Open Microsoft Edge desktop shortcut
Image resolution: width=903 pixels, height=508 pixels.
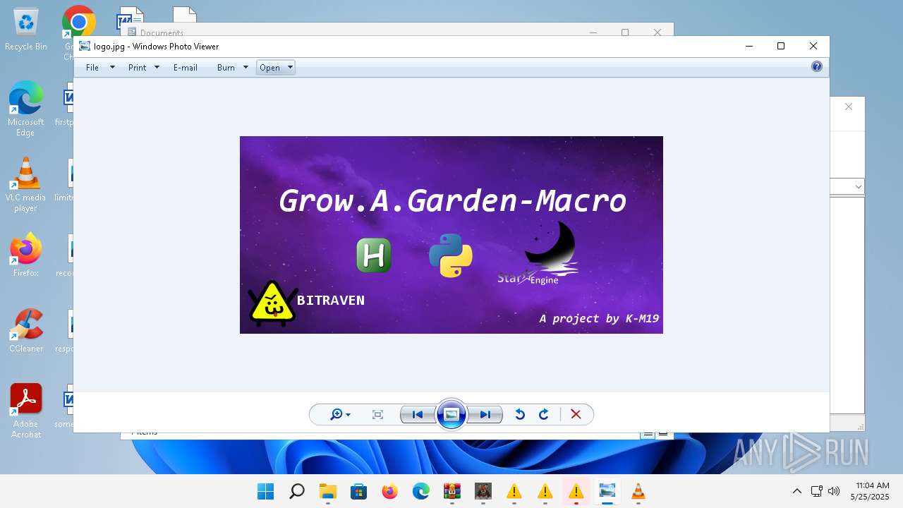(26, 109)
